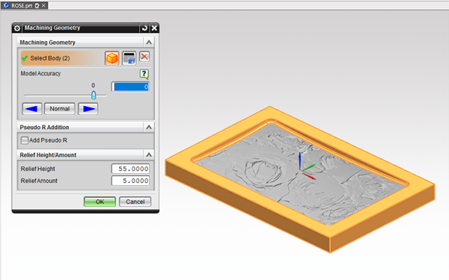Viewport: 449px width, 280px height.
Task: Close the ROSE.prt tab
Action: 43,6
